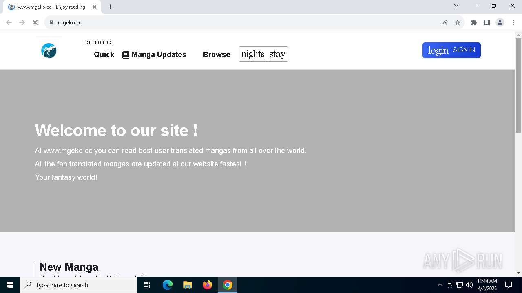Open Chrome three-dot menu
Screen dimensions: 522x293
(513, 22)
